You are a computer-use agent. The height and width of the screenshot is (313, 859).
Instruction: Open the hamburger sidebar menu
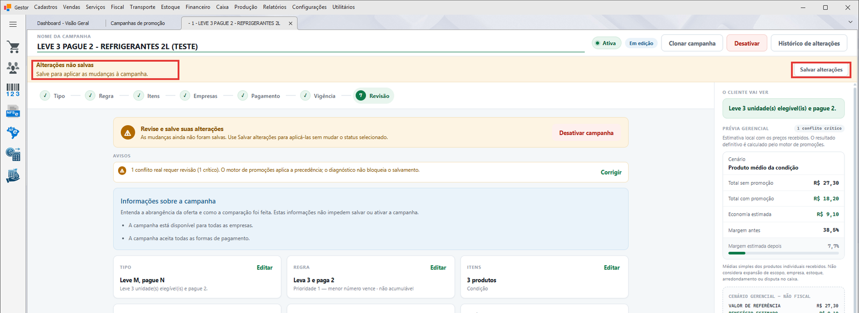click(x=13, y=24)
